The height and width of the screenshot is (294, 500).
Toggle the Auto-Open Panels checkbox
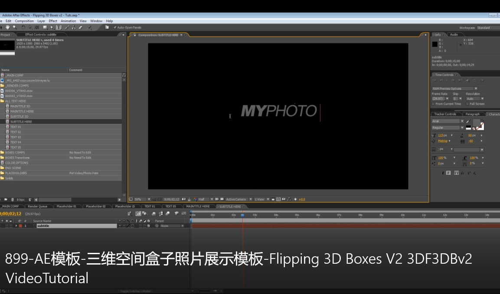point(115,27)
